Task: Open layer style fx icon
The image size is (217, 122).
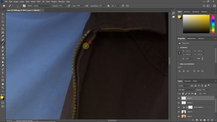Action: [193, 120]
